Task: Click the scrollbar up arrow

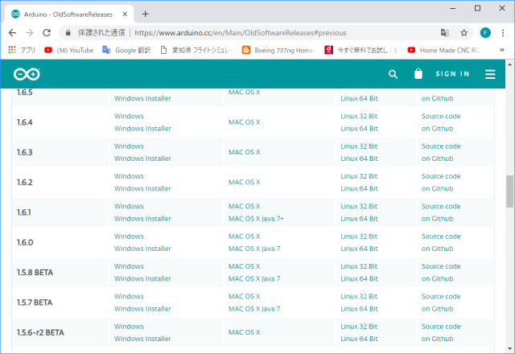Action: (x=509, y=64)
